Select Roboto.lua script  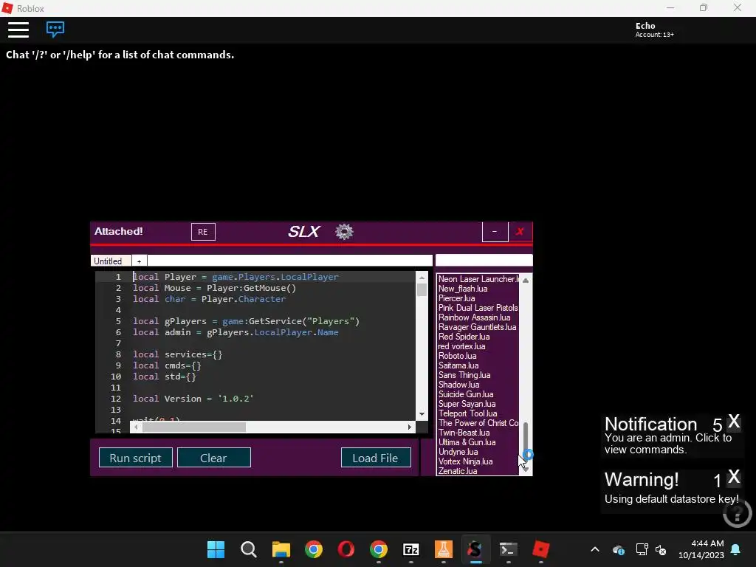(x=478, y=357)
